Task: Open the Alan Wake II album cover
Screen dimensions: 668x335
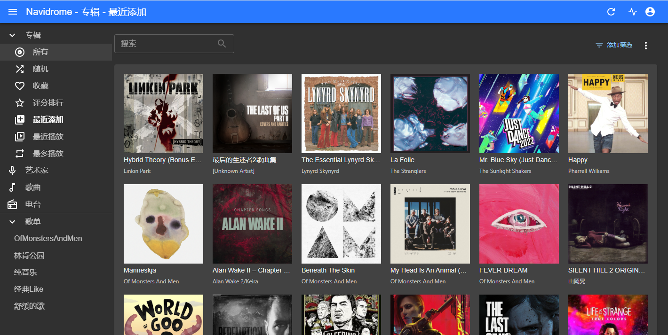Action: tap(252, 224)
